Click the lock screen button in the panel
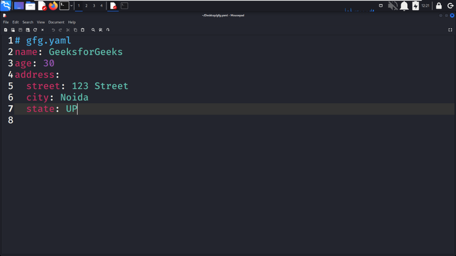The height and width of the screenshot is (256, 456). pos(439,6)
